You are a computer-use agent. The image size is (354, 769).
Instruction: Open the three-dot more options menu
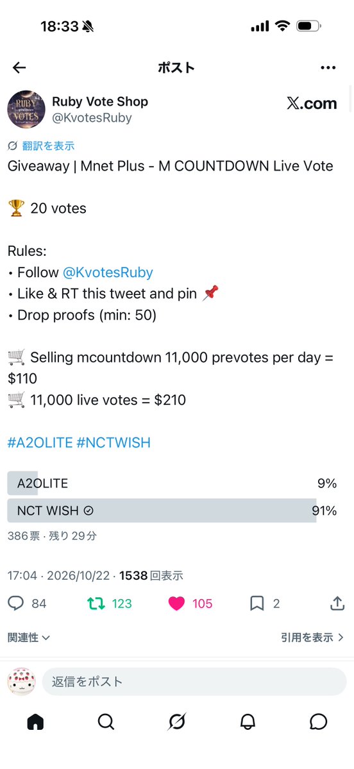click(x=328, y=68)
